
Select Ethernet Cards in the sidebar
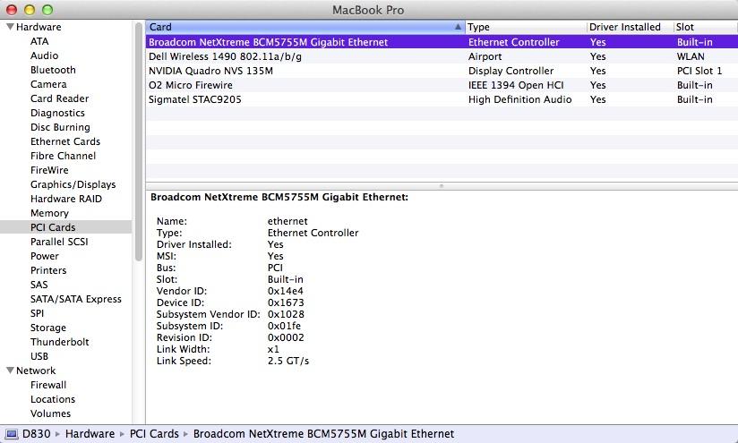[x=65, y=141]
